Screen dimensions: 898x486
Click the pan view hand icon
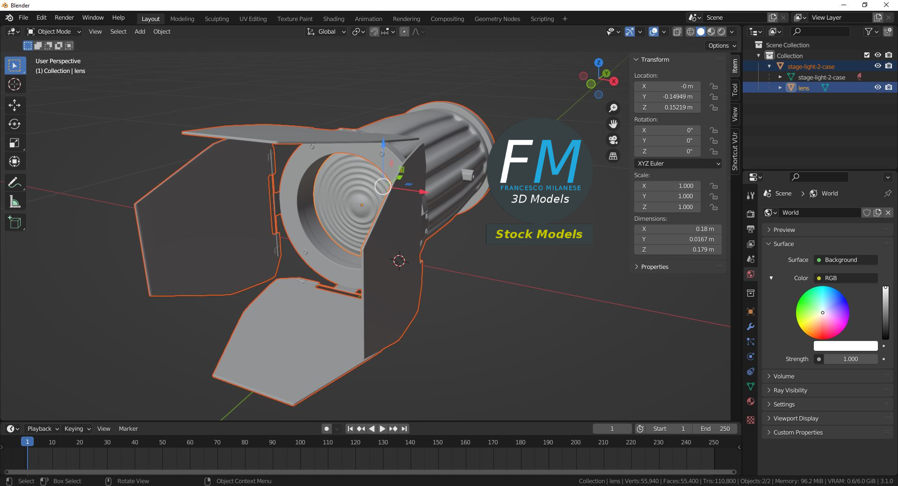tap(613, 124)
